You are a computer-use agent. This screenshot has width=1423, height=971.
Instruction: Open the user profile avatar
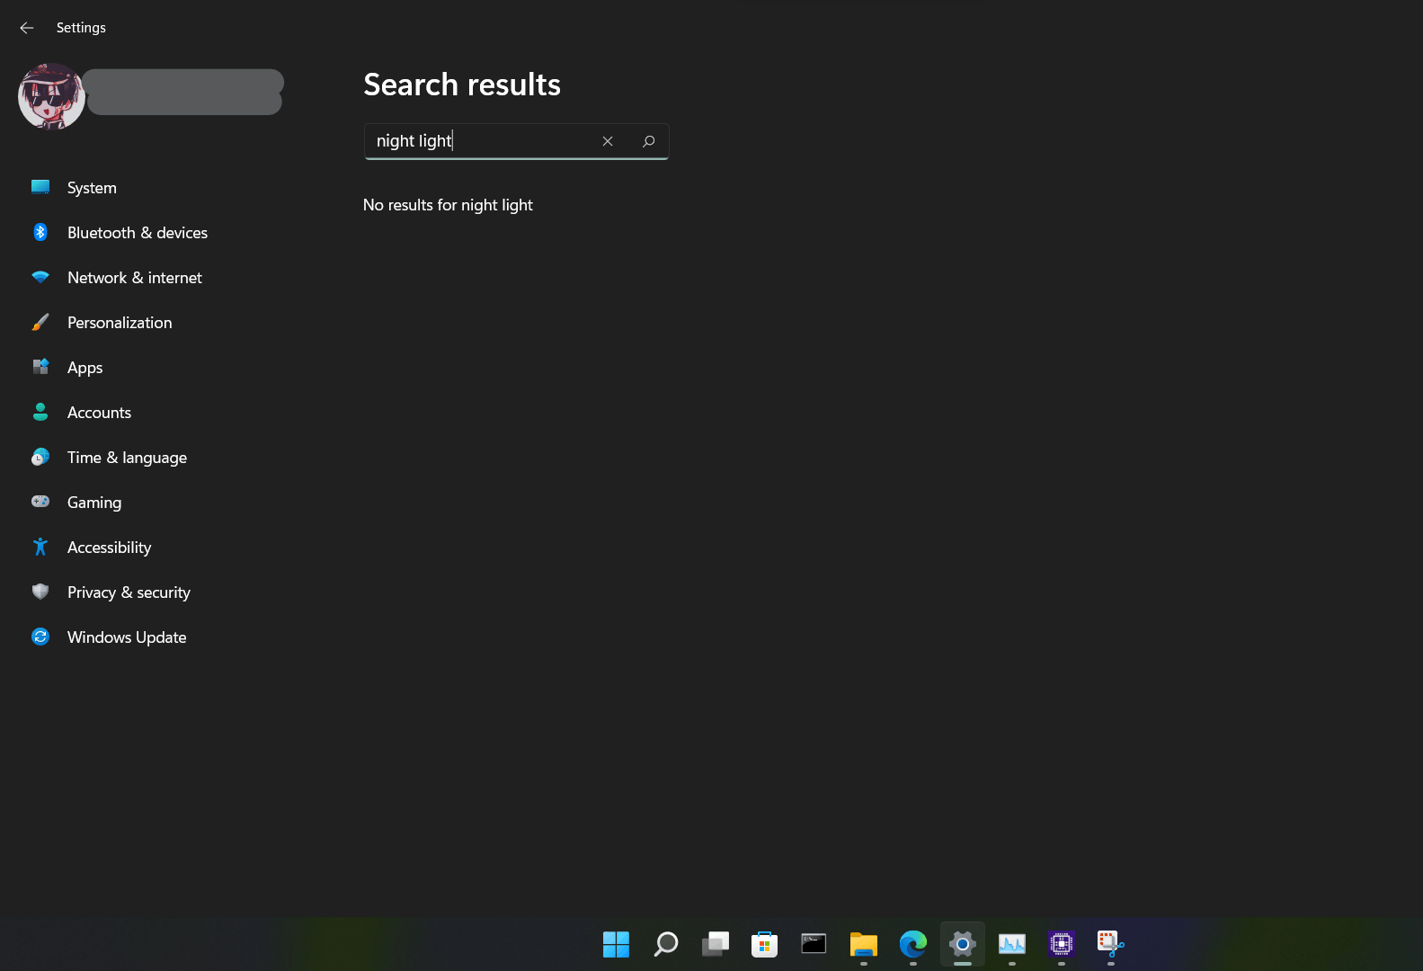pos(51,96)
